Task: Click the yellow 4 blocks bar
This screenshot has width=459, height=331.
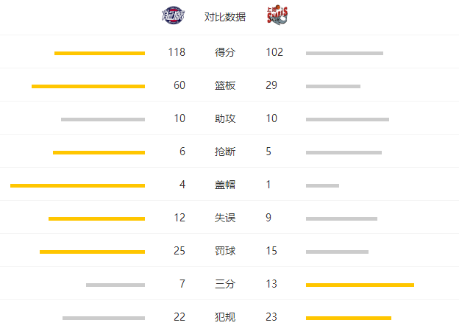Action: pos(77,185)
